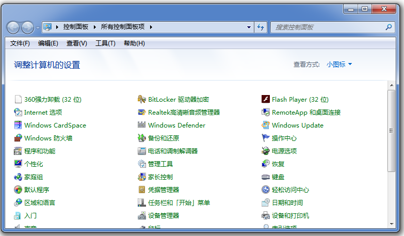Click the 控制面板 breadcrumb segment
The height and width of the screenshot is (236, 404).
click(76, 27)
